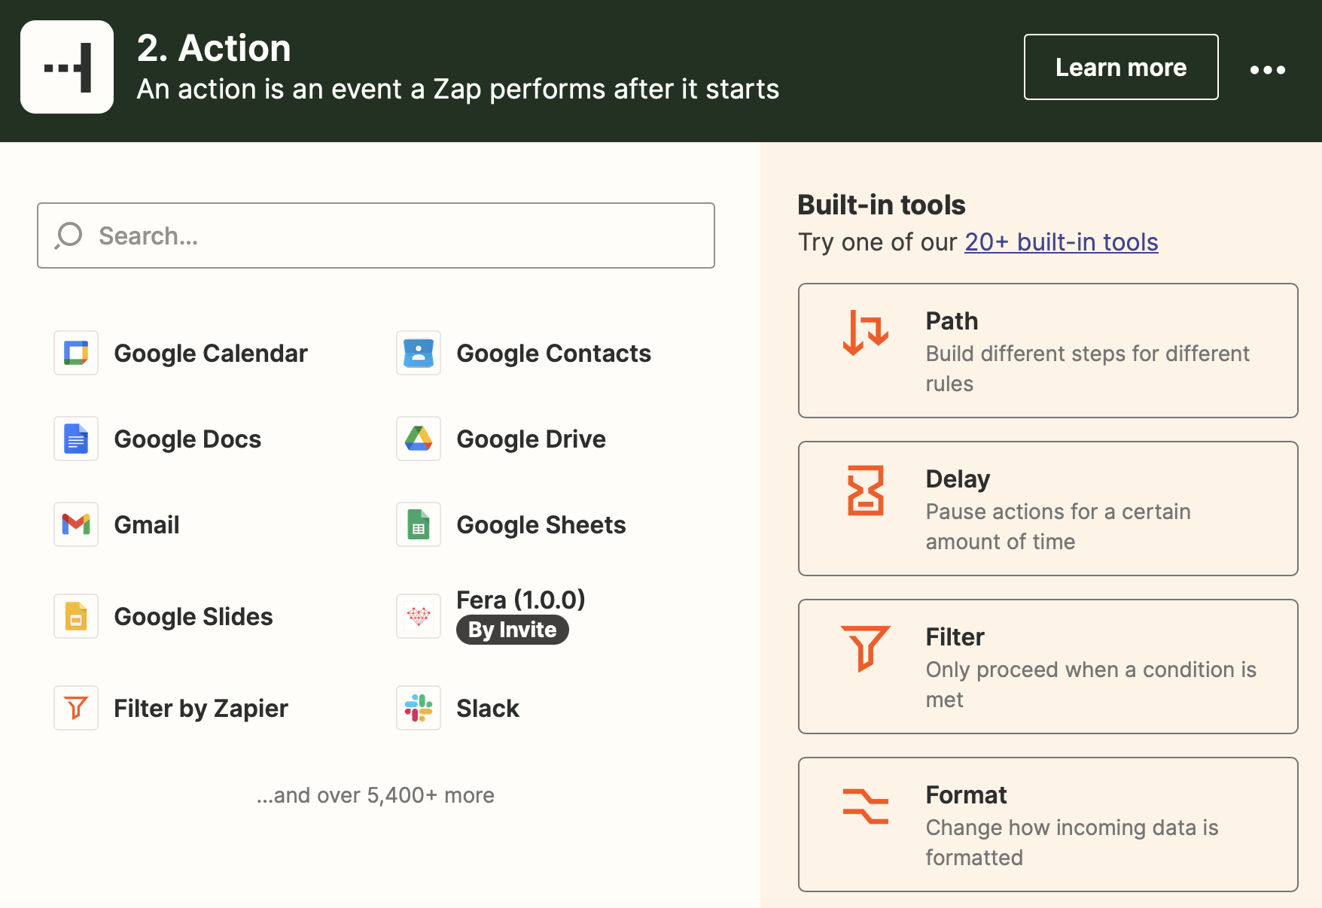Click the header subtitle about Zap actions
Viewport: 1322px width, 908px height.
(458, 89)
